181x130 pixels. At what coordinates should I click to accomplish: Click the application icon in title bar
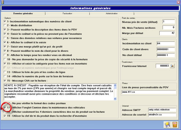2,2
